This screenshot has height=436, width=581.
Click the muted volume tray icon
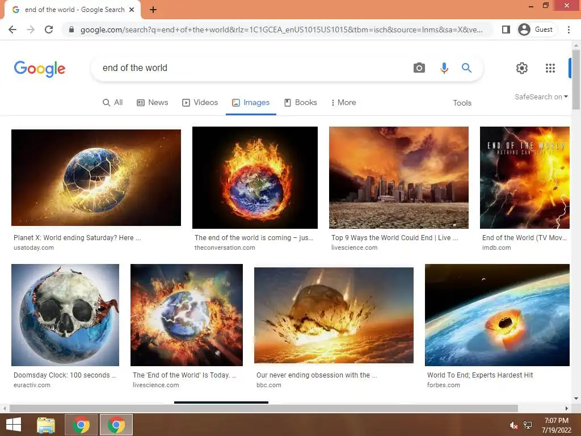[x=513, y=425]
